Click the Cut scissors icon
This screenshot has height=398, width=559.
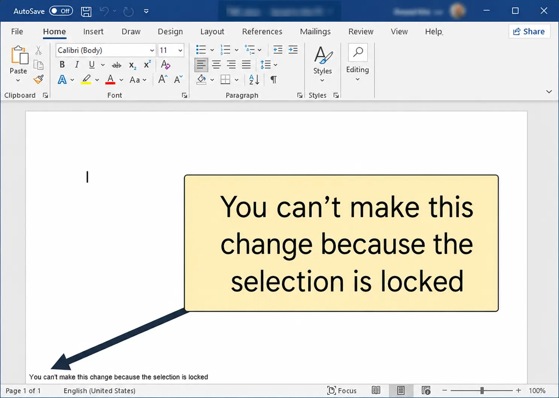(x=38, y=50)
